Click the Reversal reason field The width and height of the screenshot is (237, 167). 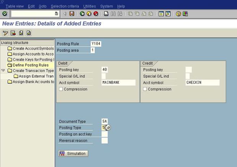click(105, 140)
